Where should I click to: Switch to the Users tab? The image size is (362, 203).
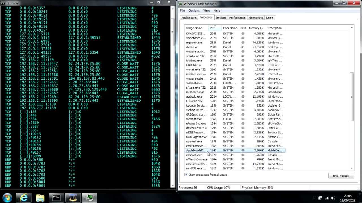click(270, 17)
